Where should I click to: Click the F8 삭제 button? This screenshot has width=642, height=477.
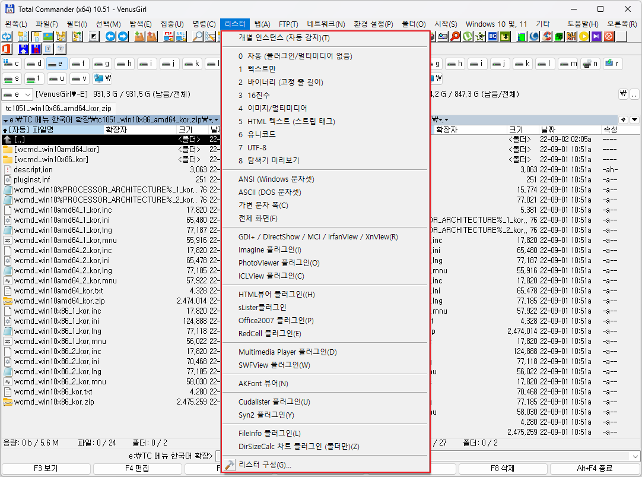click(503, 469)
